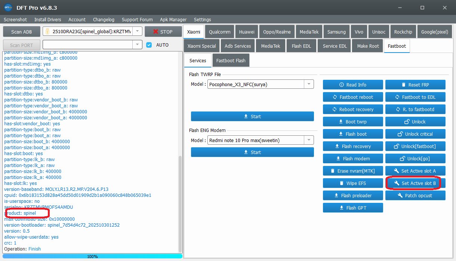
Task: Switch to the Oppo/Realme tab
Action: pyautogui.click(x=277, y=32)
